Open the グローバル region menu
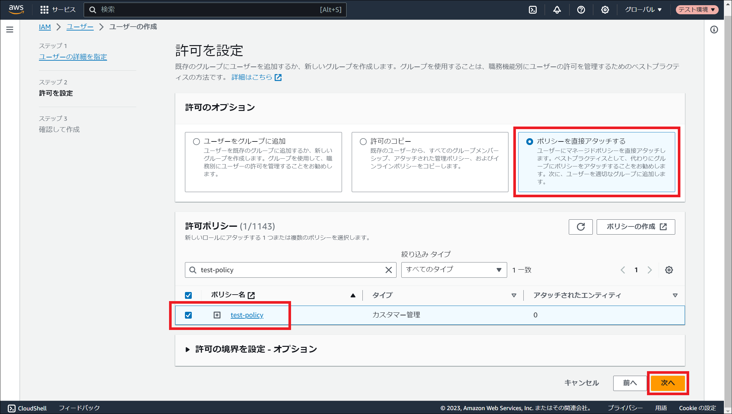Image resolution: width=732 pixels, height=414 pixels. 643,10
